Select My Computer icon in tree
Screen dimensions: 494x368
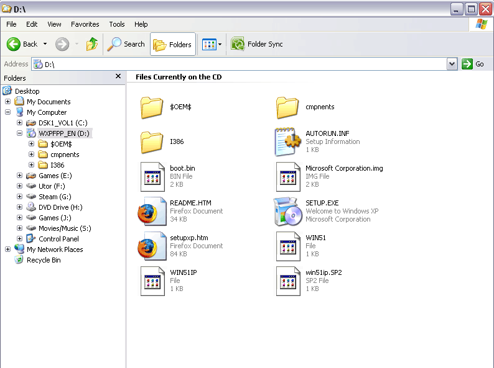tap(19, 112)
